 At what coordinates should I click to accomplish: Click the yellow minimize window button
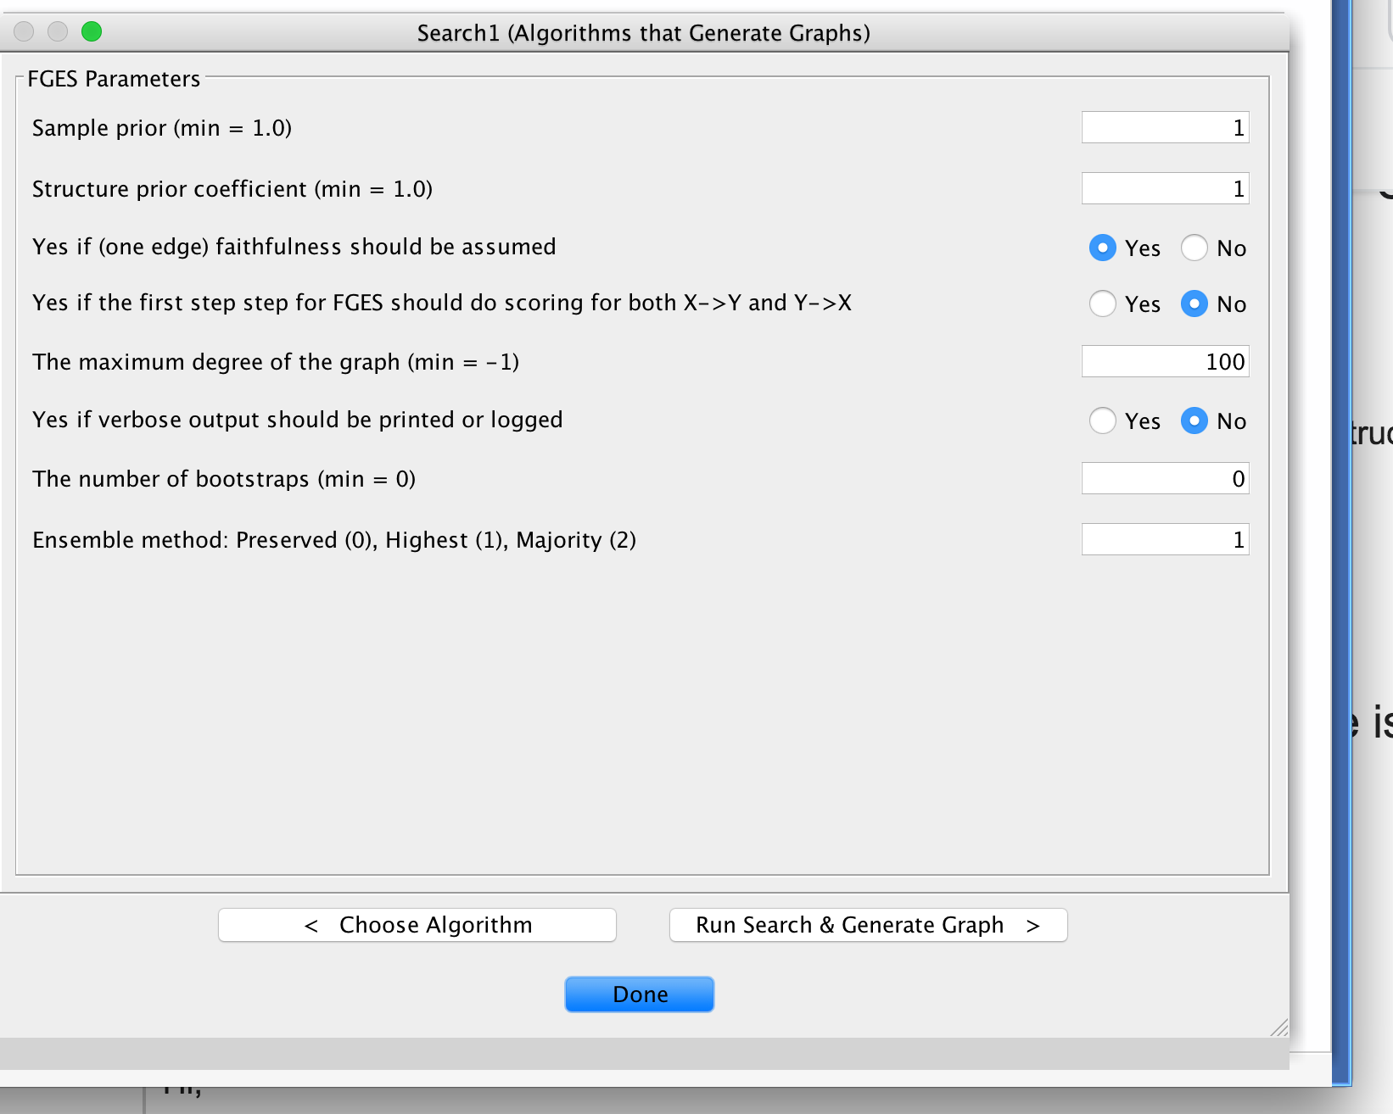58,31
